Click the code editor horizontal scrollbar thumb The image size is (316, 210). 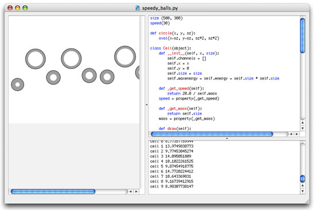pyautogui.click(x=212, y=134)
